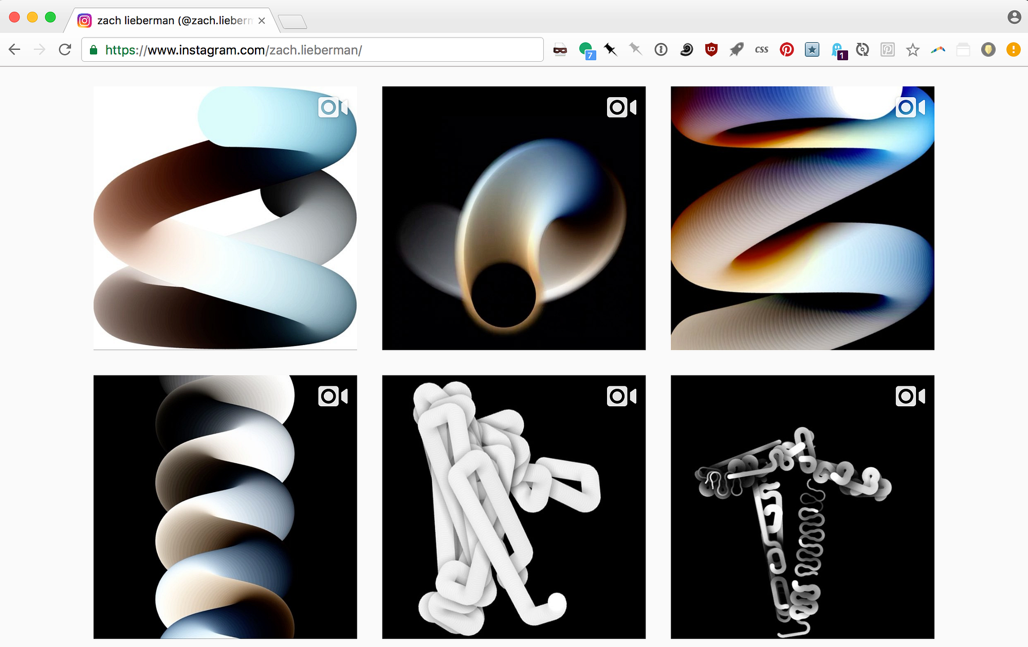The height and width of the screenshot is (647, 1028).
Task: Click the black pushpin extension icon
Action: tap(610, 50)
